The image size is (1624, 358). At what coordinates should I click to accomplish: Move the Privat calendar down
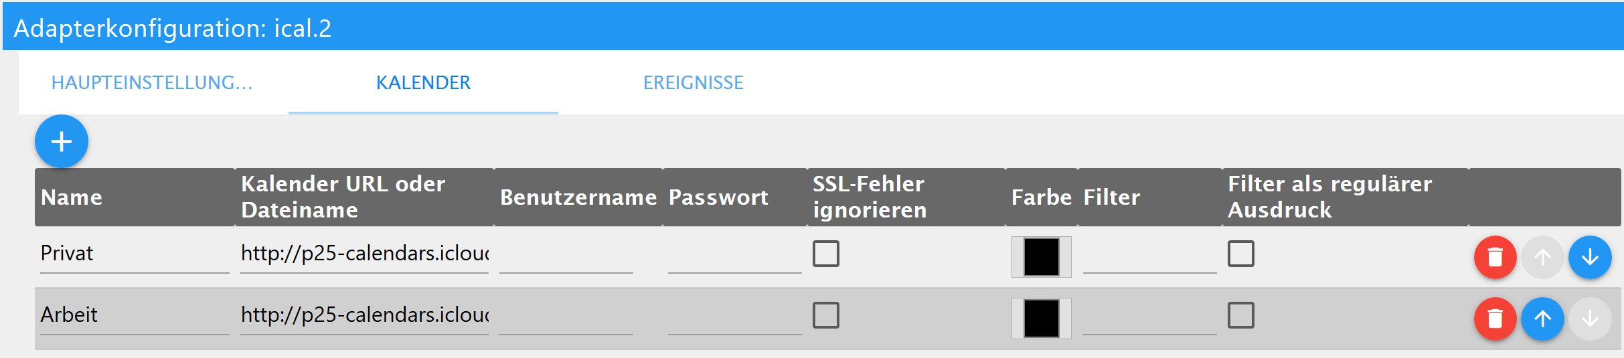(x=1590, y=257)
